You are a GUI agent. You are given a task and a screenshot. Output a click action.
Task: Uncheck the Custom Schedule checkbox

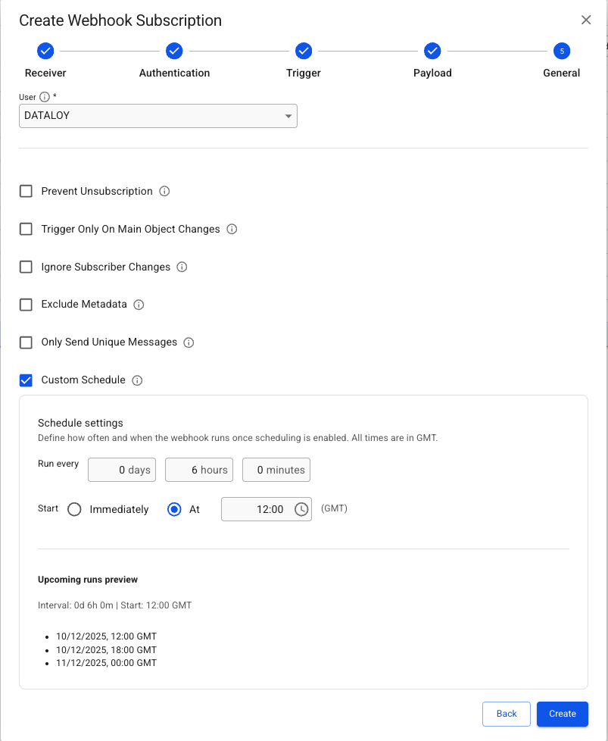click(27, 380)
